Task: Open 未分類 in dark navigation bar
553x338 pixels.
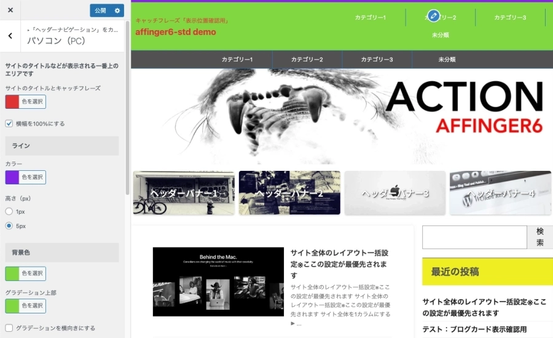Action: tap(447, 59)
